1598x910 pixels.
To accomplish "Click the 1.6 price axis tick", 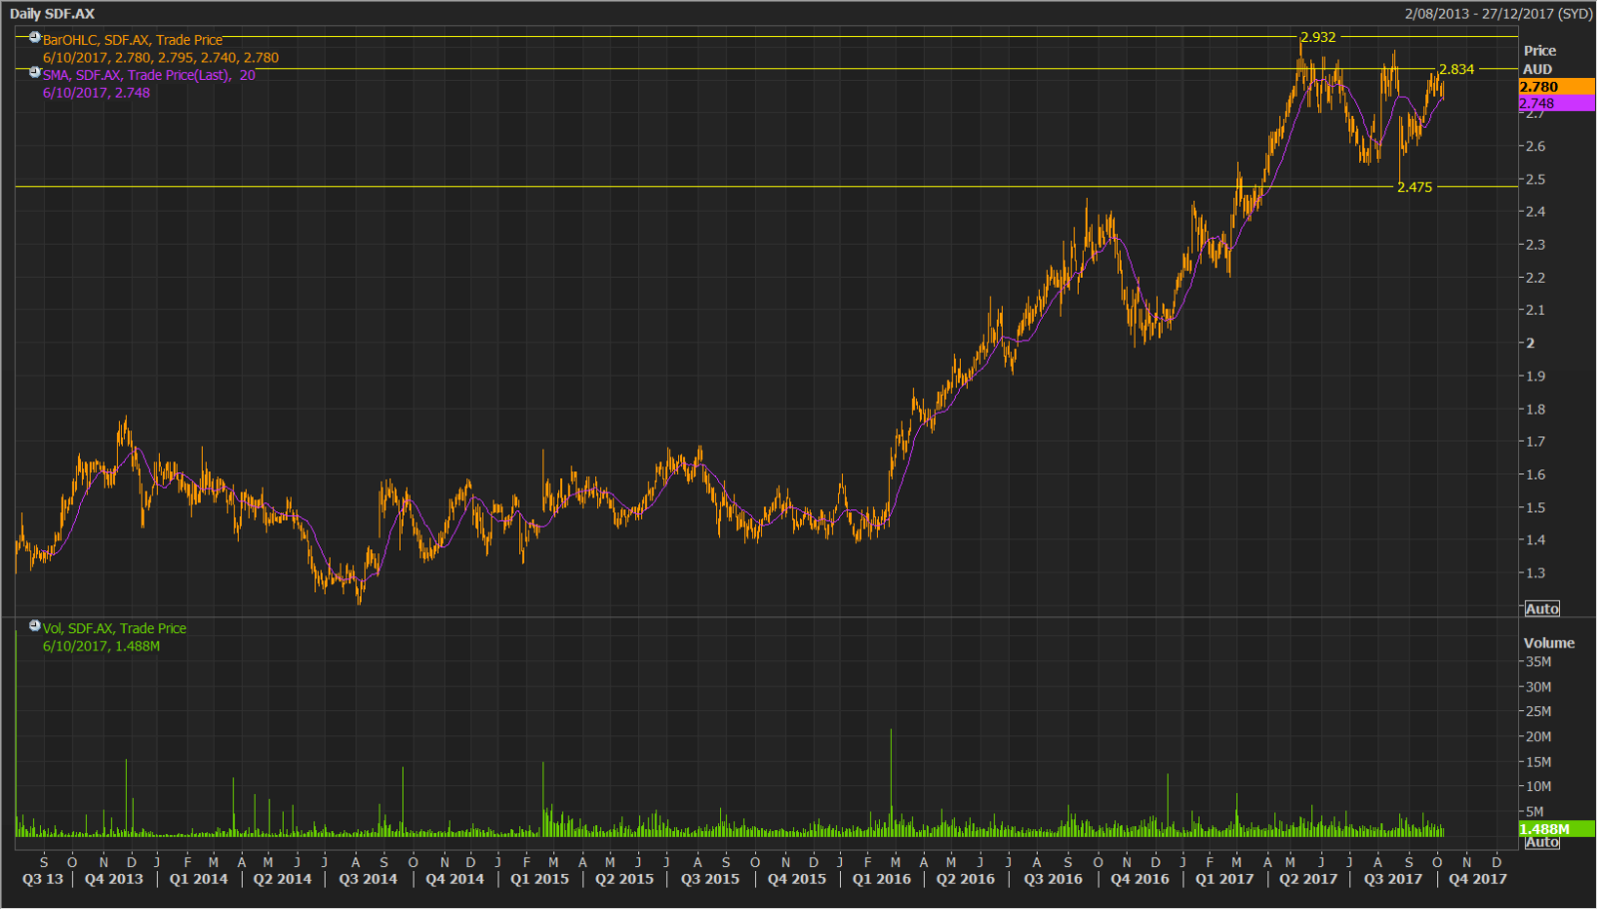I will 1535,475.
